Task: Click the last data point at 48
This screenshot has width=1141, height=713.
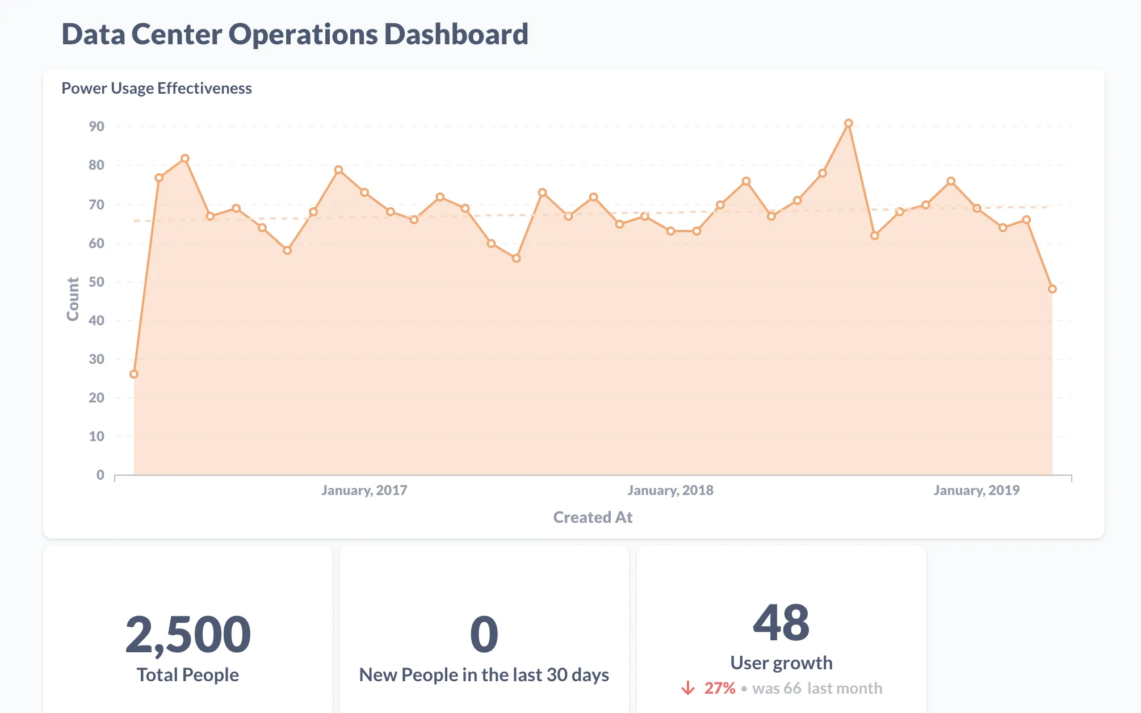Action: coord(1052,289)
